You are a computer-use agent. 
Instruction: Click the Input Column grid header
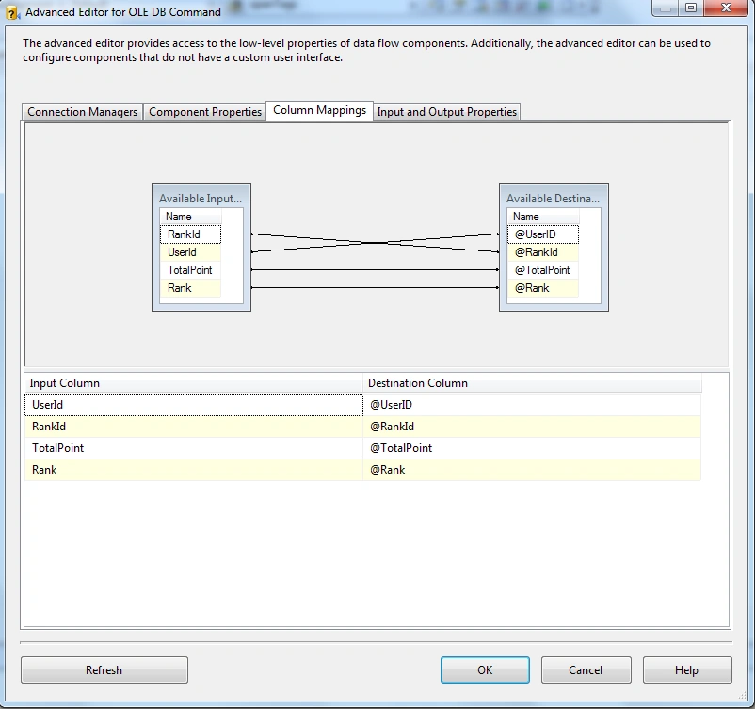[x=194, y=383]
